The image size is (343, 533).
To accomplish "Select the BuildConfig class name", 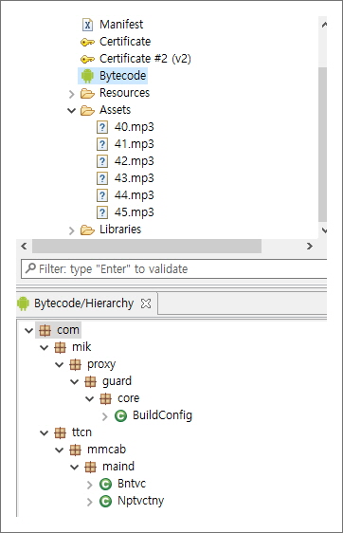I will [x=162, y=415].
